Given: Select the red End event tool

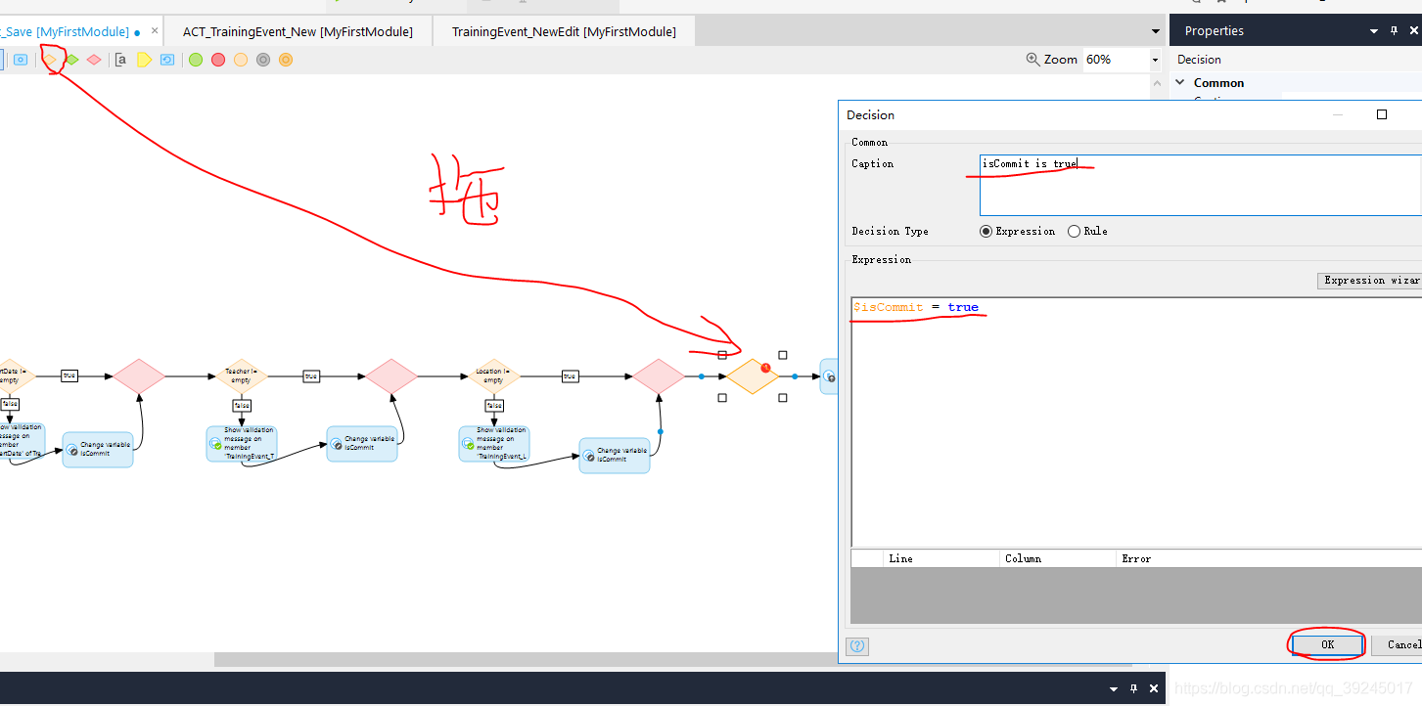Looking at the screenshot, I should click(218, 60).
